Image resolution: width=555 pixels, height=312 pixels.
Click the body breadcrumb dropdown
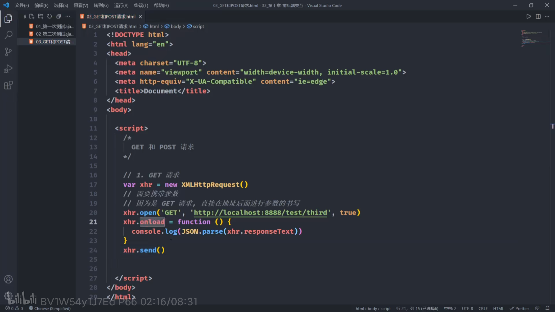tap(175, 26)
